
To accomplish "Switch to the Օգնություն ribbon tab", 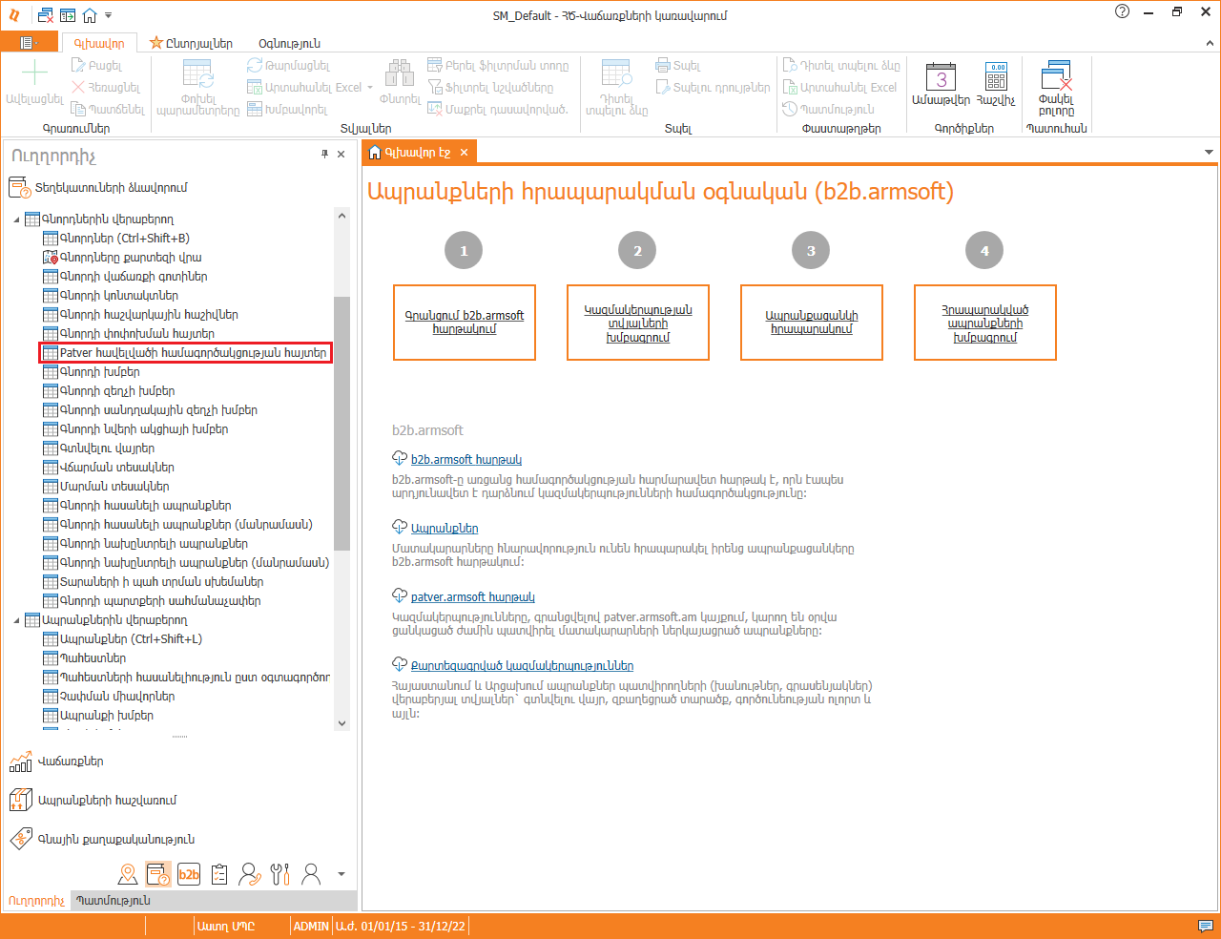I will 289,43.
